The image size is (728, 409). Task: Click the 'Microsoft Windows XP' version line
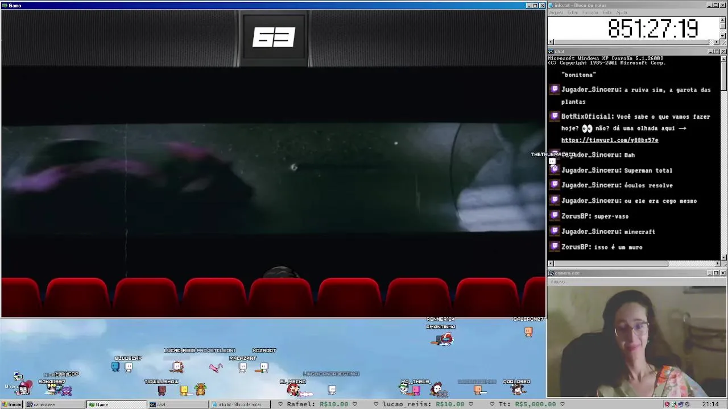606,58
